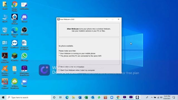Screen dimensions: 178x100
Task: Toggle 'Blank video when no connection' checkbox
Action: pyautogui.click(x=59, y=67)
